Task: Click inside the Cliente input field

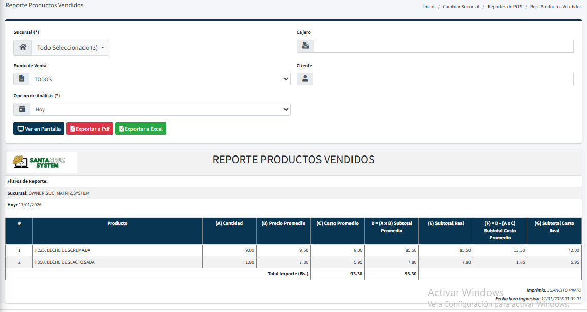Action: point(443,79)
